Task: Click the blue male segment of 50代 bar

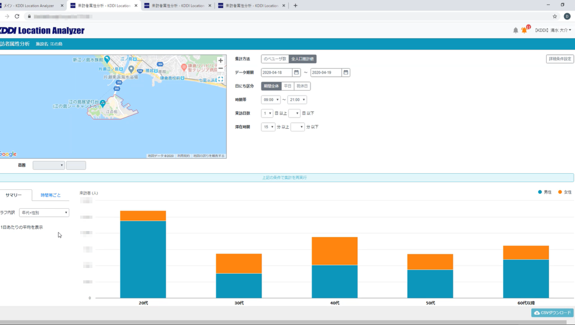Action: pyautogui.click(x=430, y=284)
